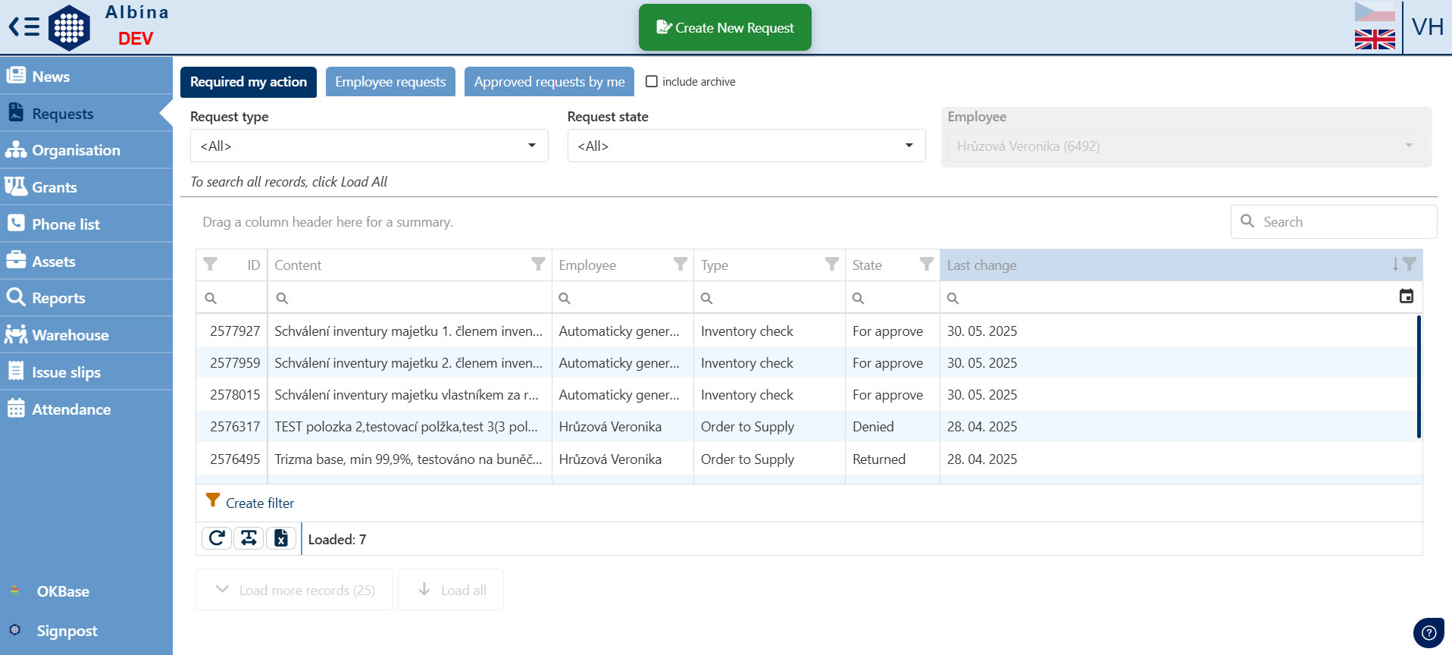Click ID filter row search icon

pyautogui.click(x=211, y=298)
